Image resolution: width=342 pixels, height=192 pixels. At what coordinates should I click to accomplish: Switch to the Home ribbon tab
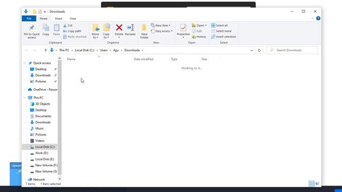pos(44,19)
